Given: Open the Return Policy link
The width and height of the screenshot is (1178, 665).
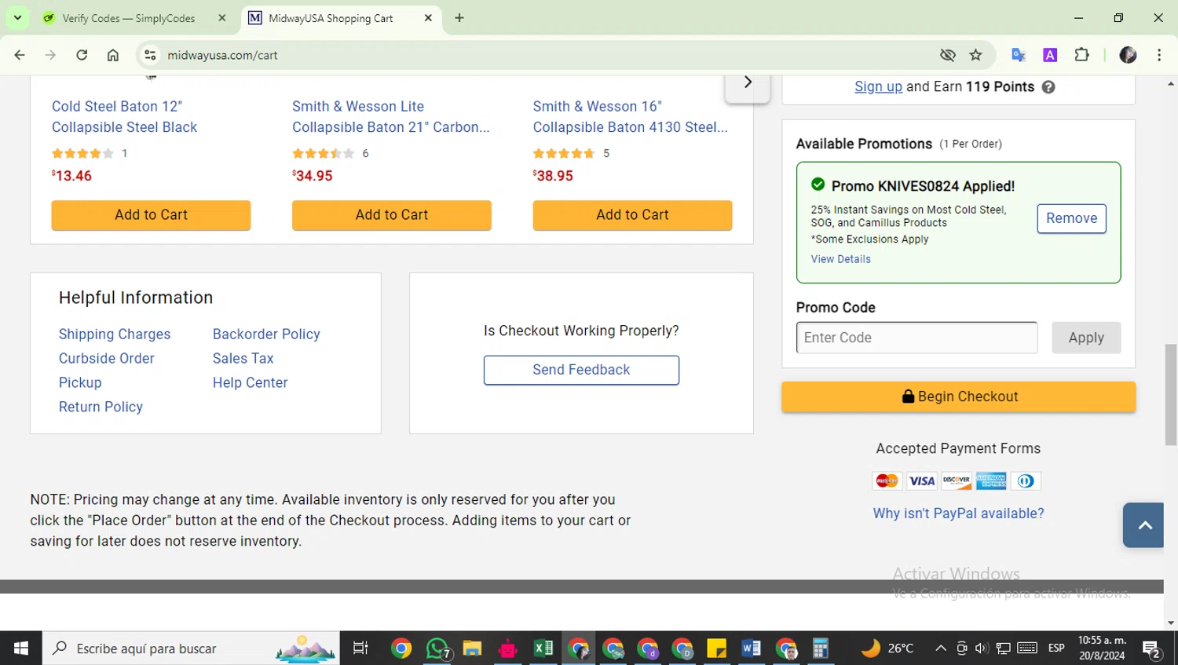Looking at the screenshot, I should tap(101, 407).
